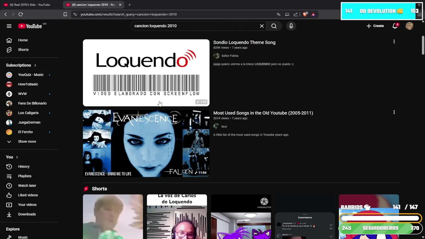Expand Subscriptions section arrow
This screenshot has height=239, width=425.
click(35, 65)
